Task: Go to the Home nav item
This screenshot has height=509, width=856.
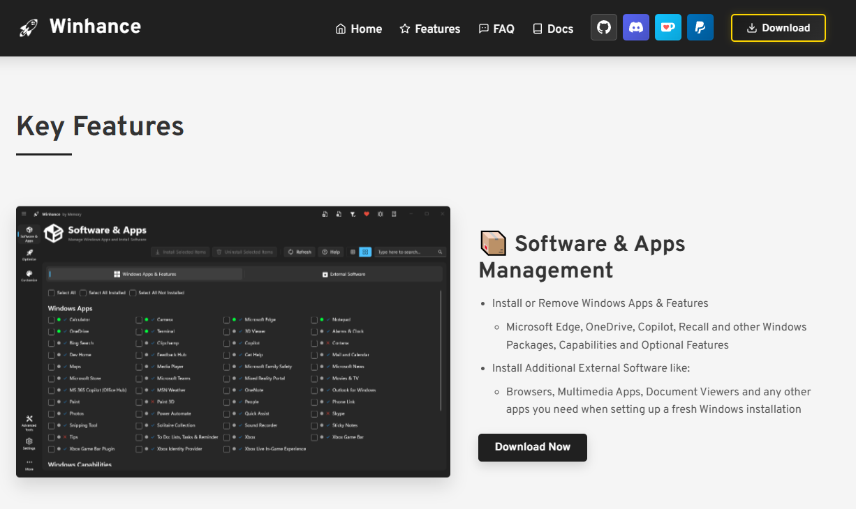Action: point(359,29)
